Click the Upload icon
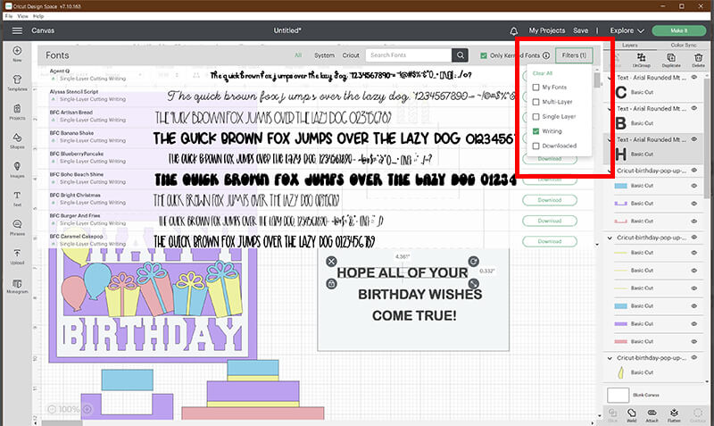714x426 pixels. coord(17,253)
